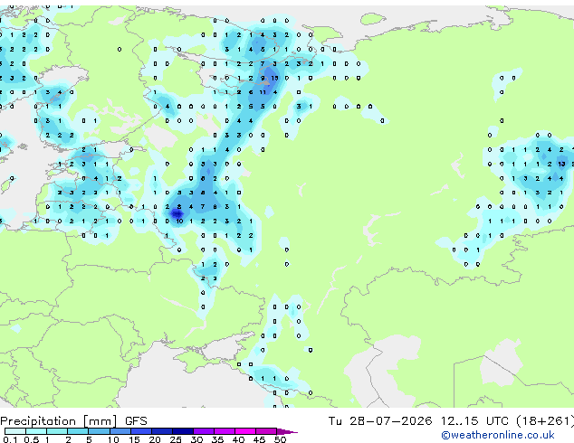The height and width of the screenshot is (443, 574).
Task: Select the 25–30 mm dark blue swatch
Action: [183, 431]
